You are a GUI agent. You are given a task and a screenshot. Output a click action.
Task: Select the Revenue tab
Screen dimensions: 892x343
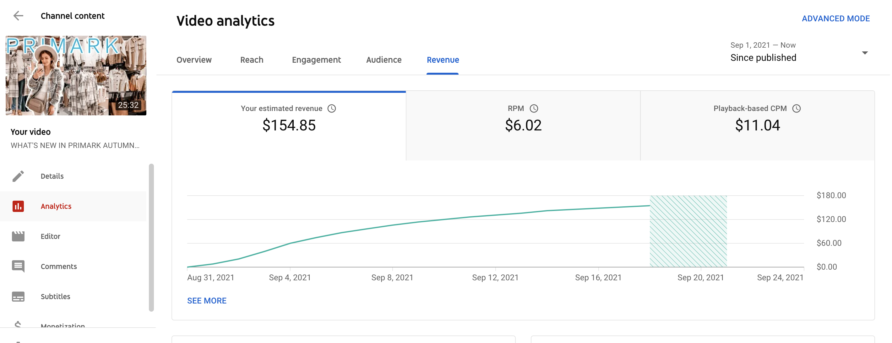(x=443, y=60)
